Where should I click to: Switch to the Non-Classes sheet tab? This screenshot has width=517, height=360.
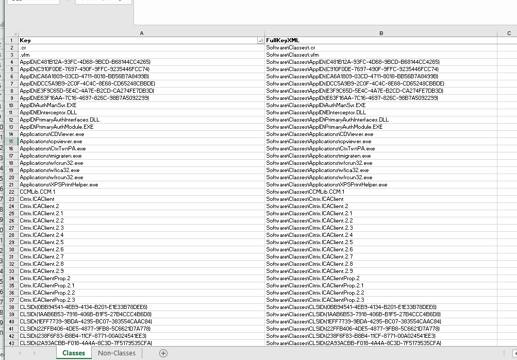pos(116,353)
